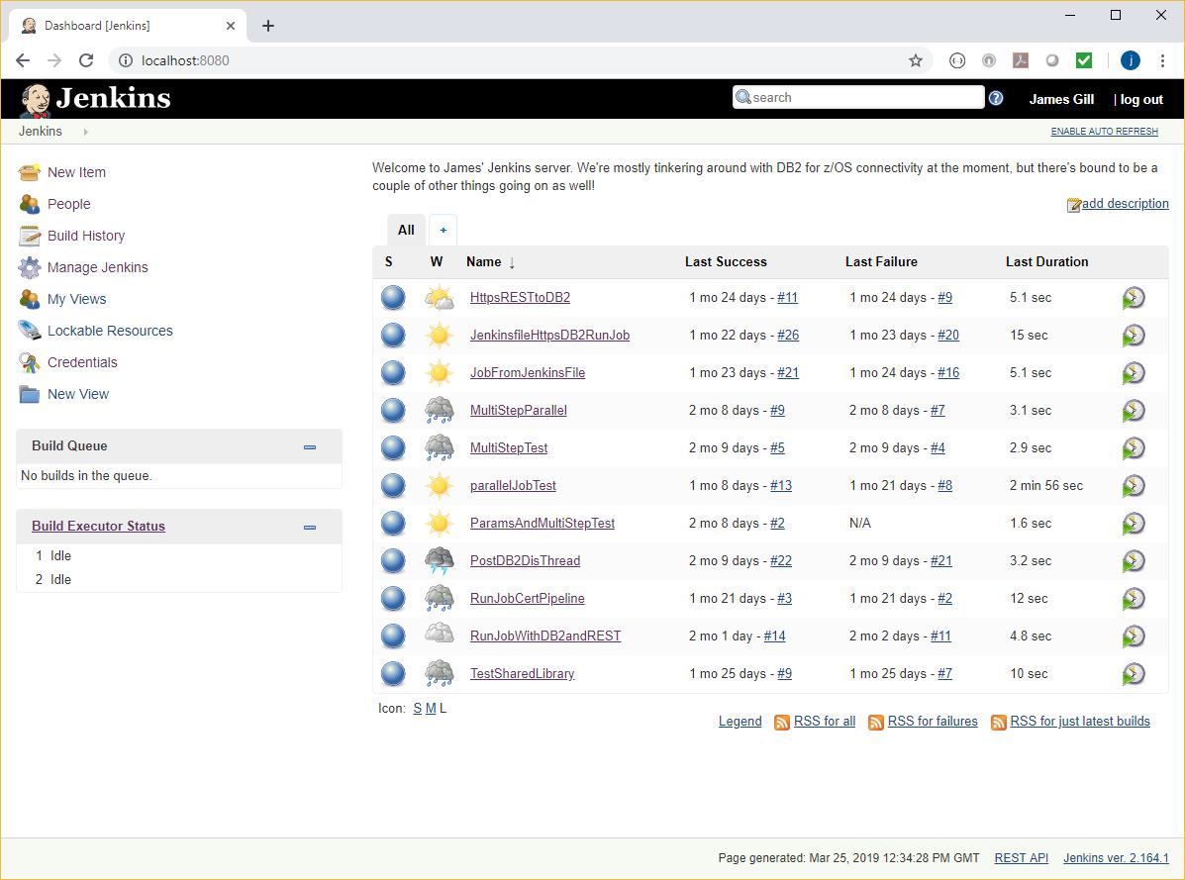Click the Manage Jenkins gear icon
1185x880 pixels.
click(x=28, y=267)
